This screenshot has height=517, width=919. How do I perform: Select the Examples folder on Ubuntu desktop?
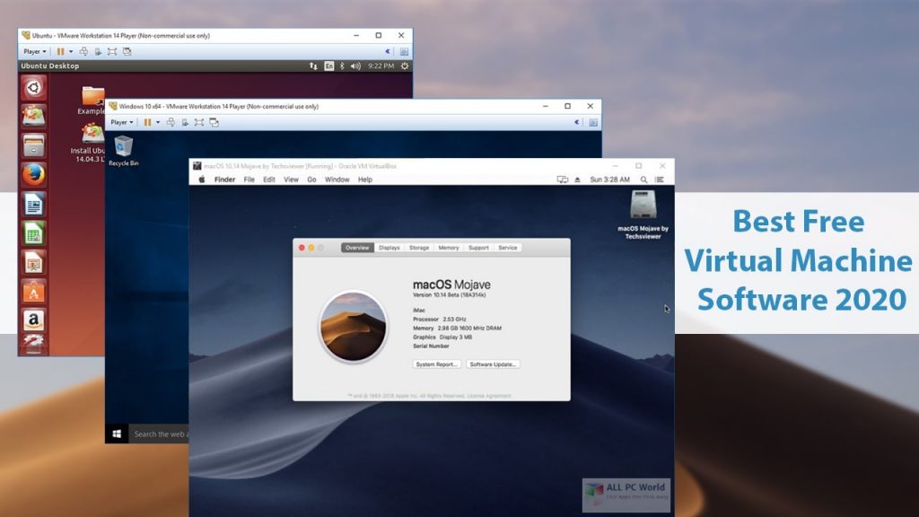click(x=92, y=101)
